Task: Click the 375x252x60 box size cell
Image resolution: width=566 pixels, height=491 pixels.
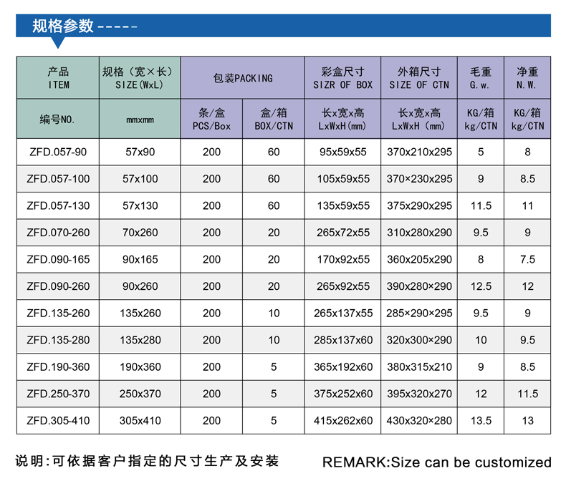Action: point(343,394)
